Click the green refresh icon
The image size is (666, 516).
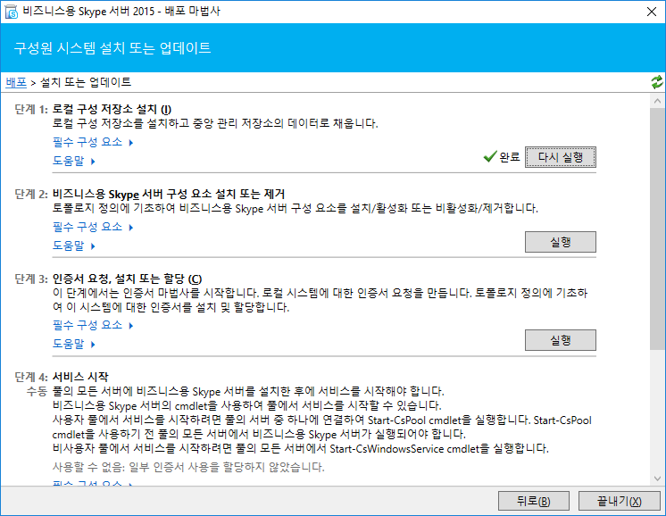click(657, 82)
